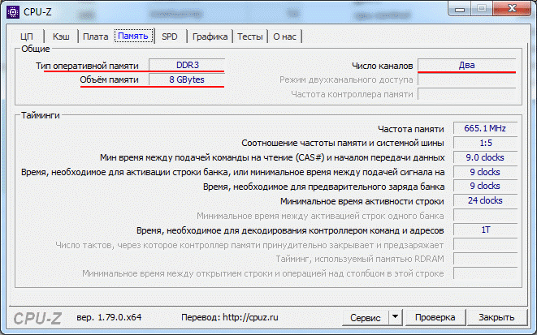Select the 8 GBytes memory size field
Screen dimensions: 537x335
186,80
